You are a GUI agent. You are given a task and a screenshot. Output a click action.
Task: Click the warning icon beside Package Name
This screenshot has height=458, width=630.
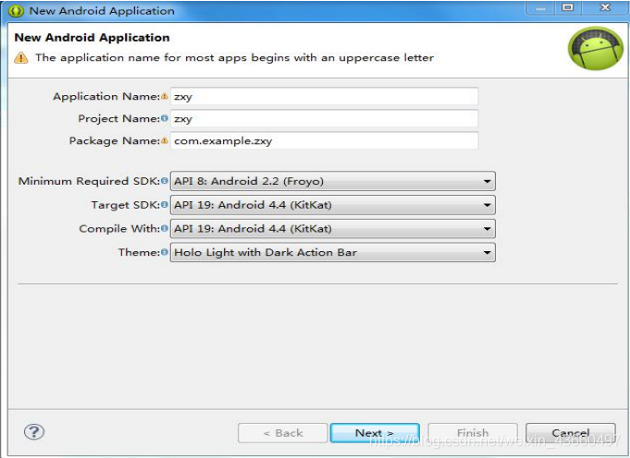165,140
